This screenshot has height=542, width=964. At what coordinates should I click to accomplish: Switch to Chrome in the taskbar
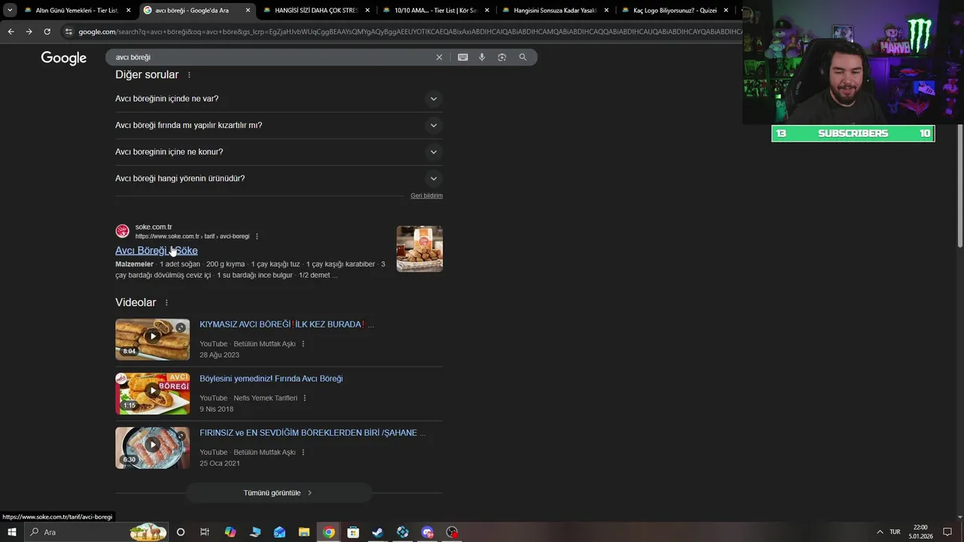point(329,532)
